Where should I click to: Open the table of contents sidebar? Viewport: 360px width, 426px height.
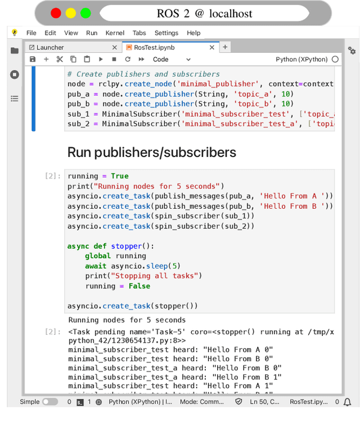[15, 98]
